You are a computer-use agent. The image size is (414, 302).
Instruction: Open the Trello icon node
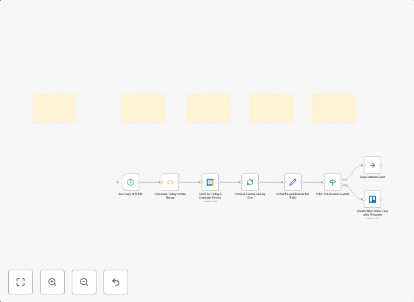tap(373, 199)
